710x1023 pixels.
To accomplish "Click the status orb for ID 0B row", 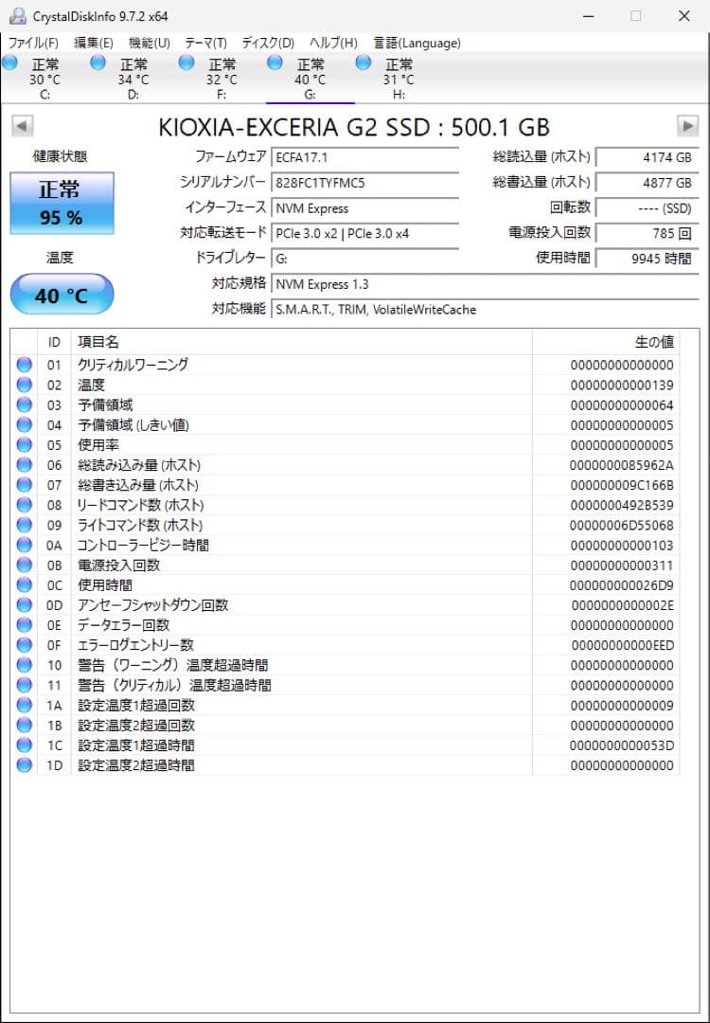I will [x=24, y=565].
